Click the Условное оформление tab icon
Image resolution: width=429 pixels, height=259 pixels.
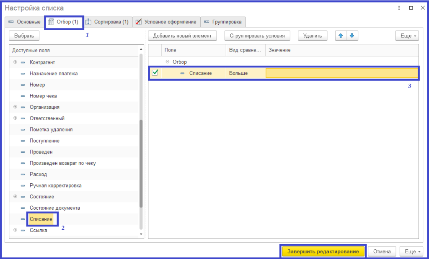tap(138, 22)
